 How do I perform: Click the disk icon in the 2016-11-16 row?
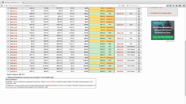tap(139, 33)
